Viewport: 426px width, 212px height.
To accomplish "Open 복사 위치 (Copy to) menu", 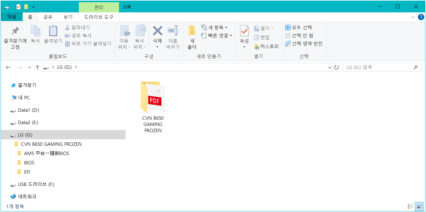I will click(x=140, y=37).
